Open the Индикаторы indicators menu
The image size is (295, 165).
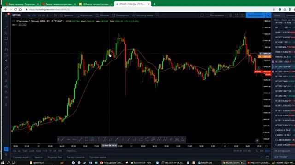click(x=84, y=15)
